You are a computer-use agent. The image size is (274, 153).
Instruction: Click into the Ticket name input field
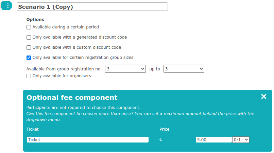pyautogui.click(x=88, y=139)
